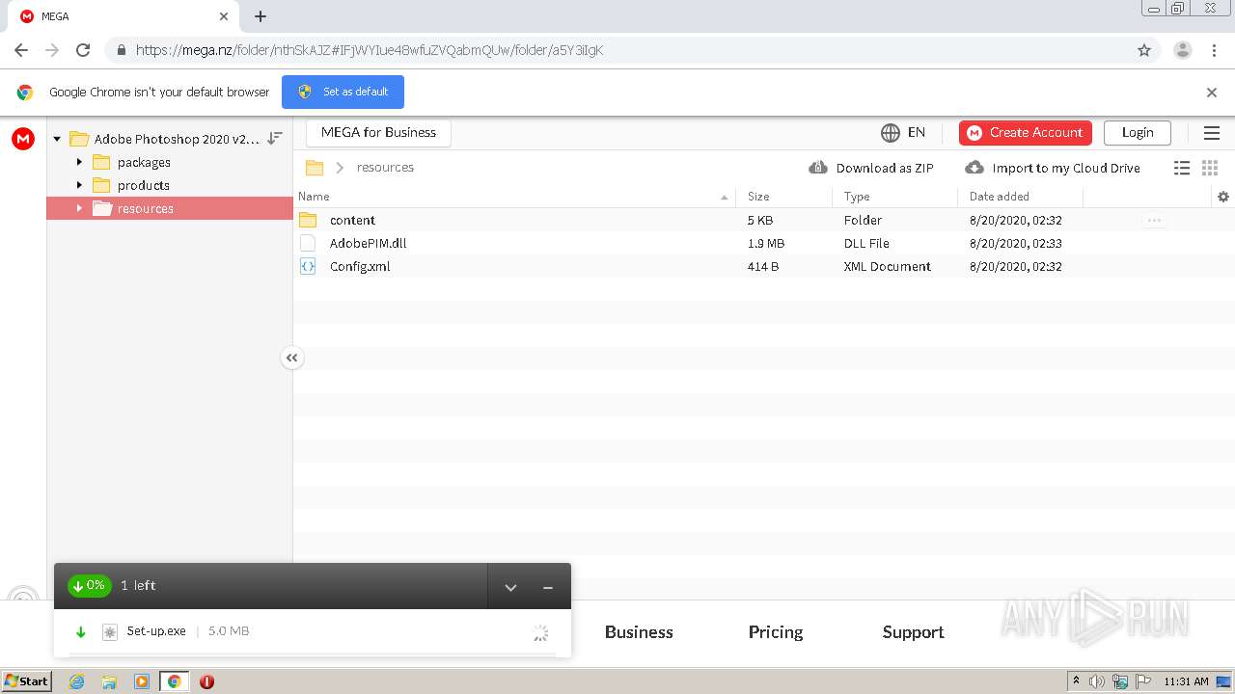This screenshot has height=694, width=1235.
Task: Click the address bar URL field
Action: [x=617, y=50]
